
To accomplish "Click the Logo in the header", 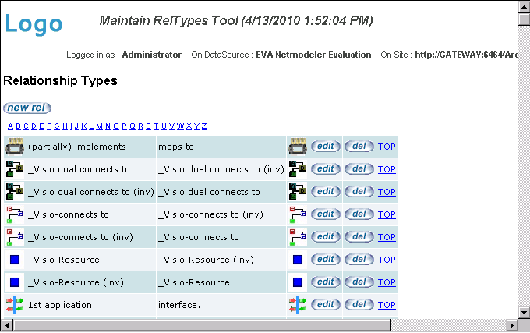I will (x=34, y=24).
